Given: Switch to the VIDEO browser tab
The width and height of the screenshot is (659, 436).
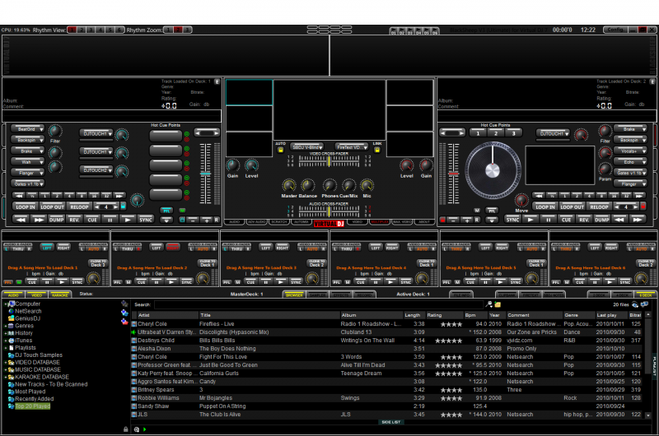Looking at the screenshot, I should 37,295.
